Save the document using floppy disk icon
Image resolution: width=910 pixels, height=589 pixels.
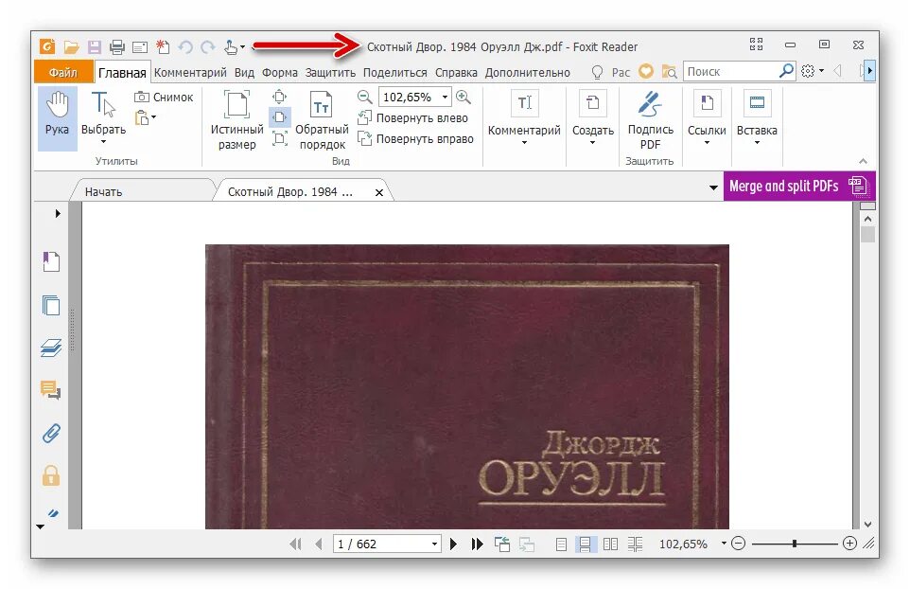94,47
